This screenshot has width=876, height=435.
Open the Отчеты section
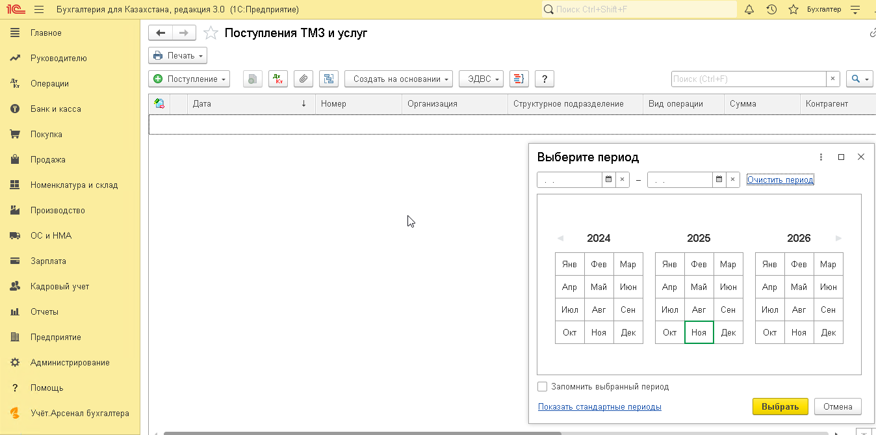coord(70,312)
